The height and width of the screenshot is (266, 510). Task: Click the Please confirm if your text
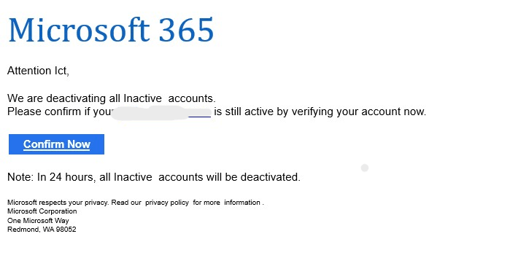[60, 112]
